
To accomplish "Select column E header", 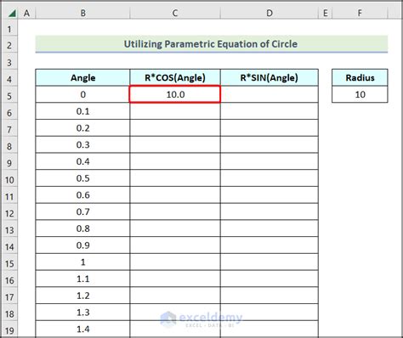I will point(325,13).
